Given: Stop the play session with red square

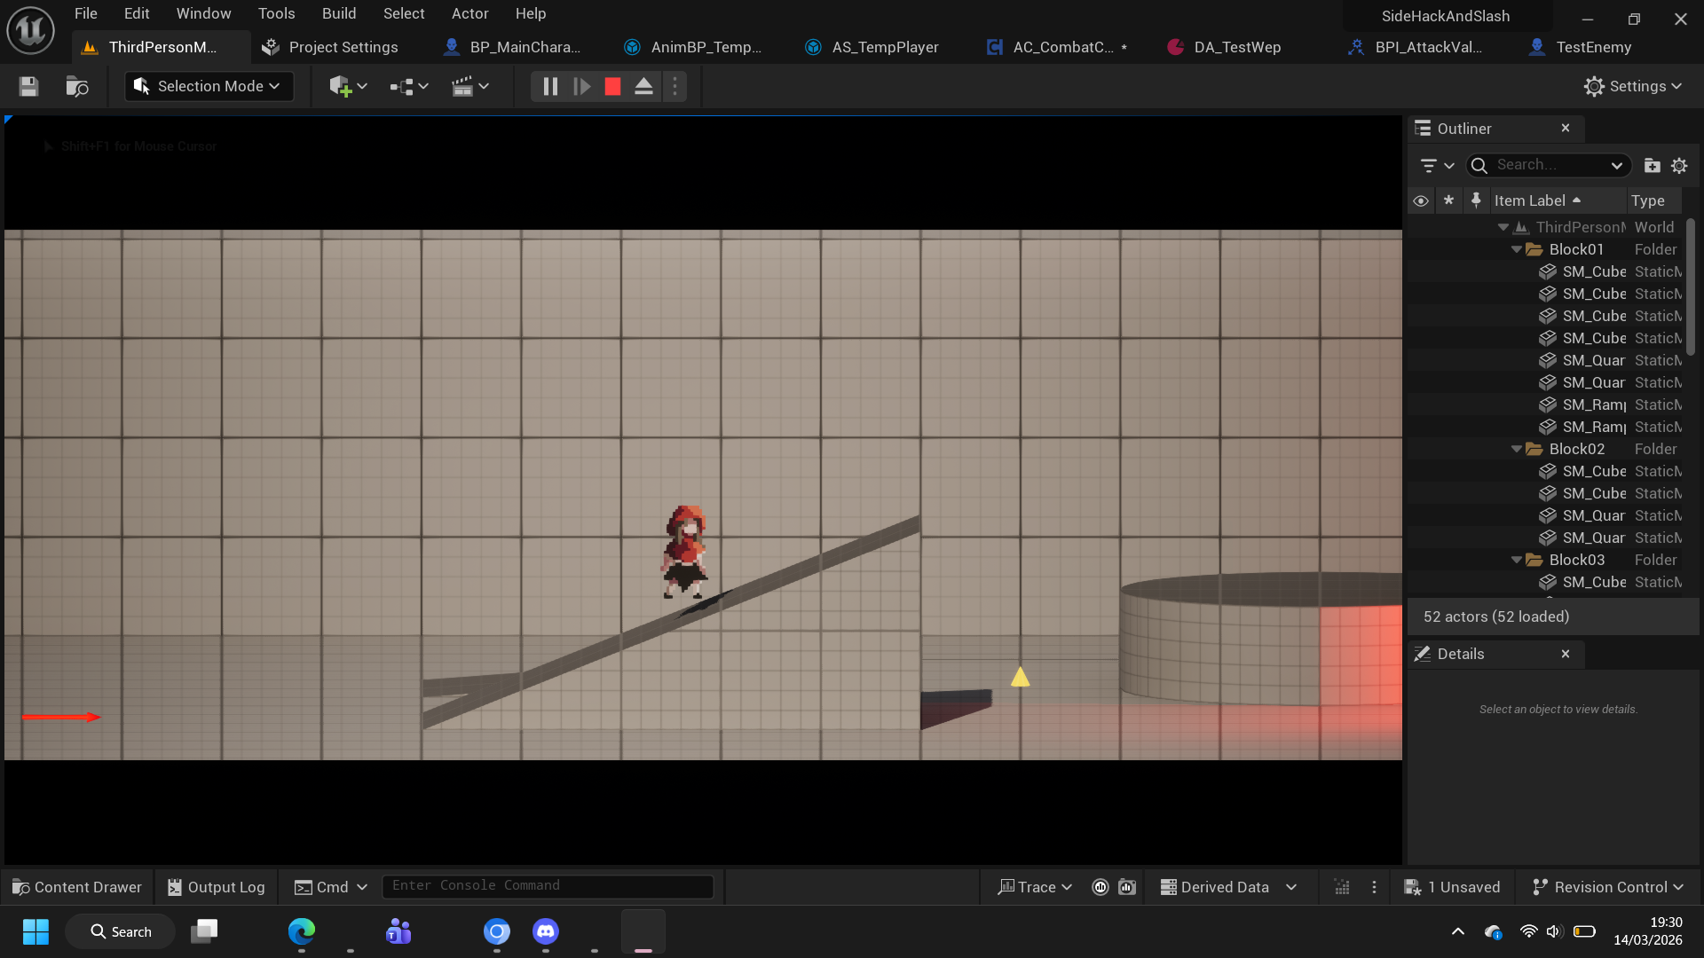Looking at the screenshot, I should tap(612, 86).
